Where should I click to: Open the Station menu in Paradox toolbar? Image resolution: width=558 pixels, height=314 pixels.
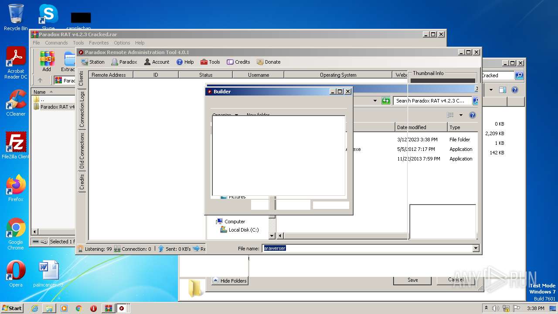(93, 62)
